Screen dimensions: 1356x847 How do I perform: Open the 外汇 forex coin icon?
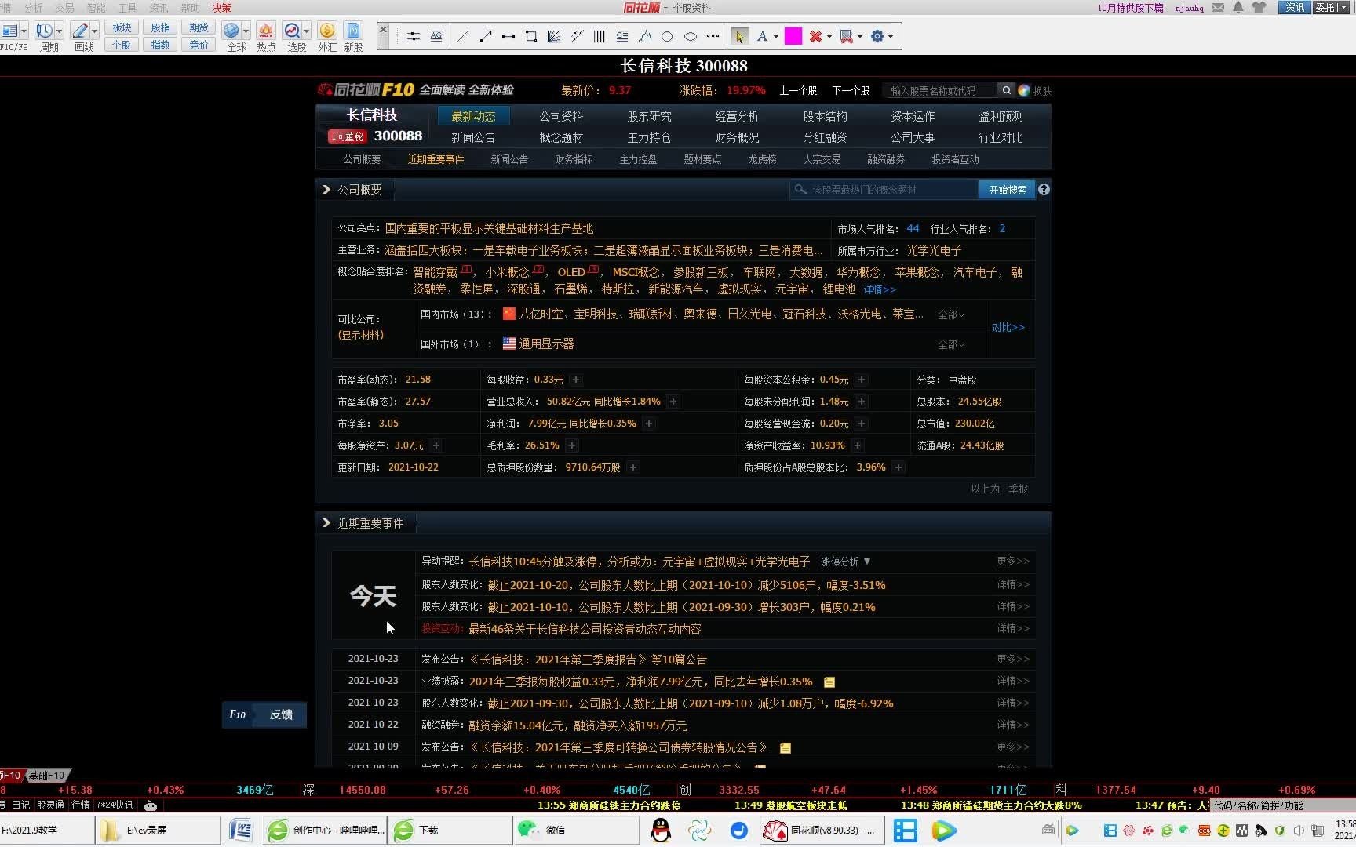(327, 31)
